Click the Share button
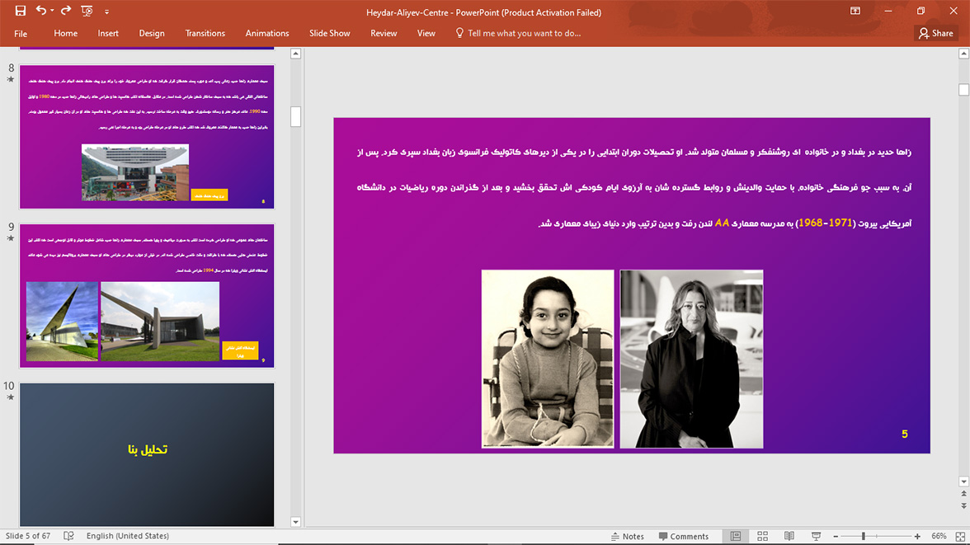 point(936,34)
